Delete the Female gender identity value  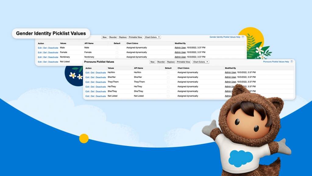(45, 53)
